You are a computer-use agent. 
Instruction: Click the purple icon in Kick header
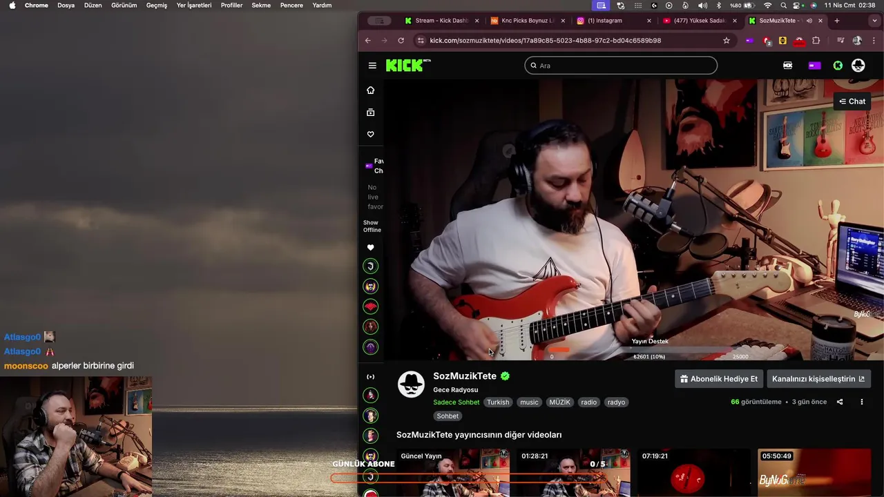click(815, 66)
